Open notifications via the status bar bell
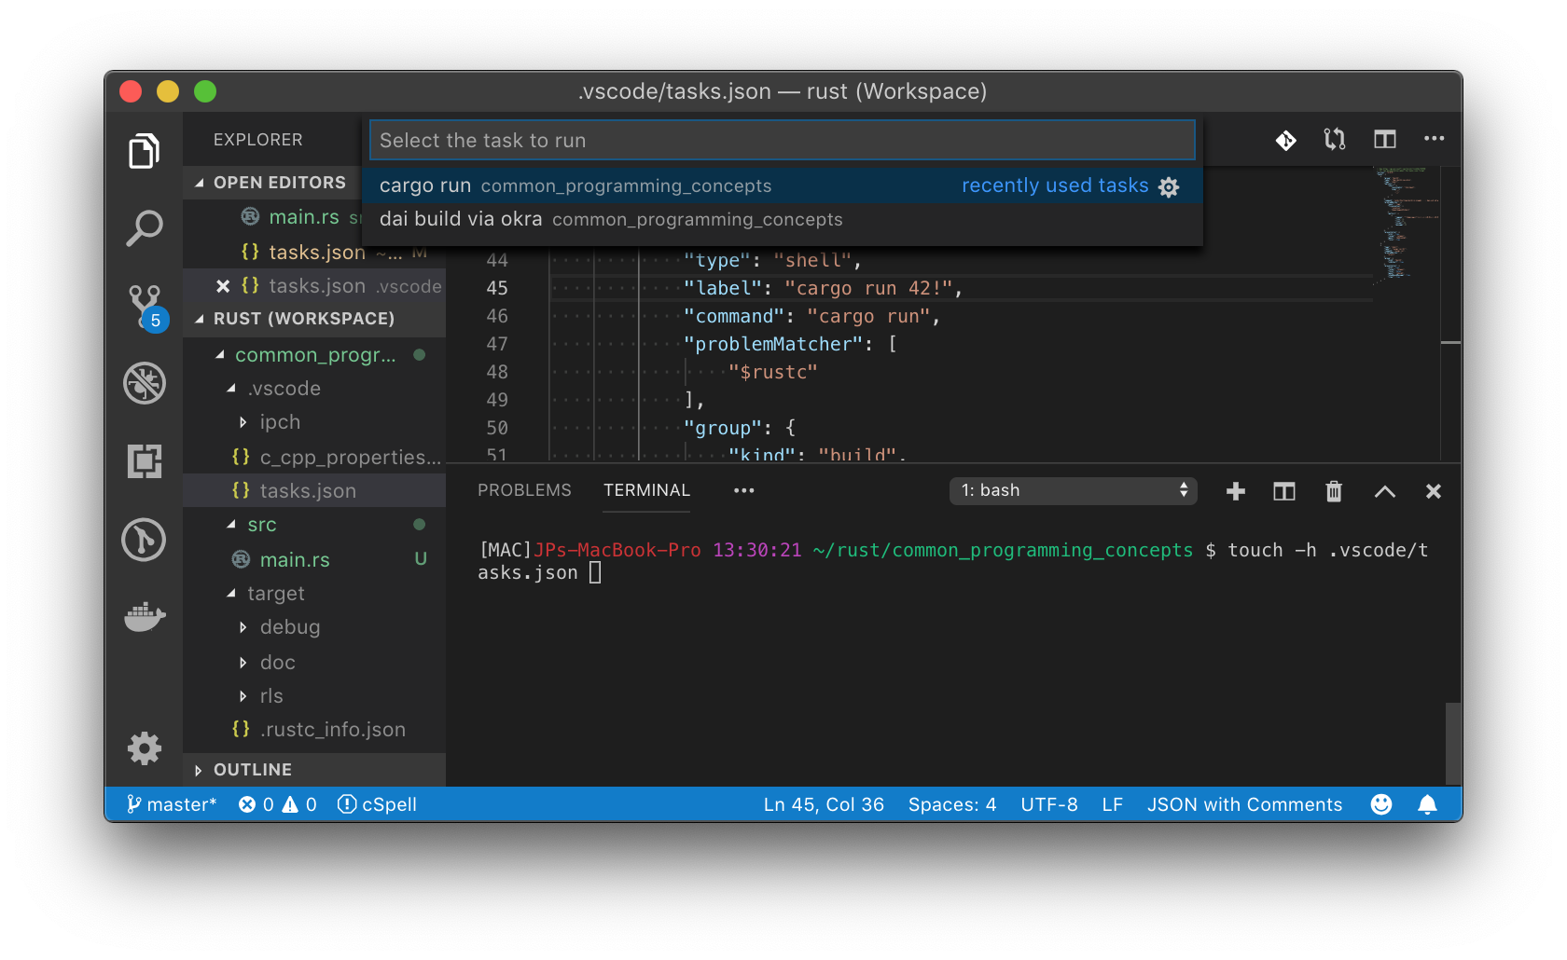 click(x=1427, y=803)
